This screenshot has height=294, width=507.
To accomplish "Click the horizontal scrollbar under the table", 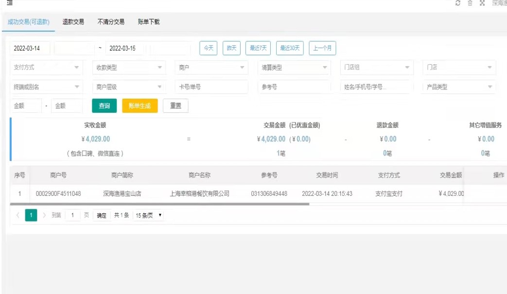I will [160, 204].
